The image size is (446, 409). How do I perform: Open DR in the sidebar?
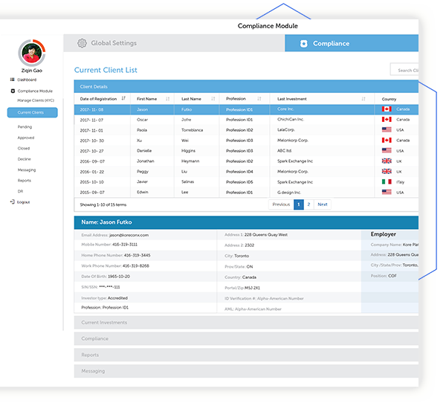(20, 191)
